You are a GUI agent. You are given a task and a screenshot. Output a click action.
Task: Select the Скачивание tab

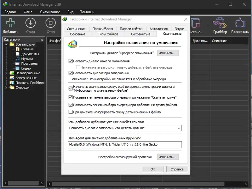coord(172,34)
